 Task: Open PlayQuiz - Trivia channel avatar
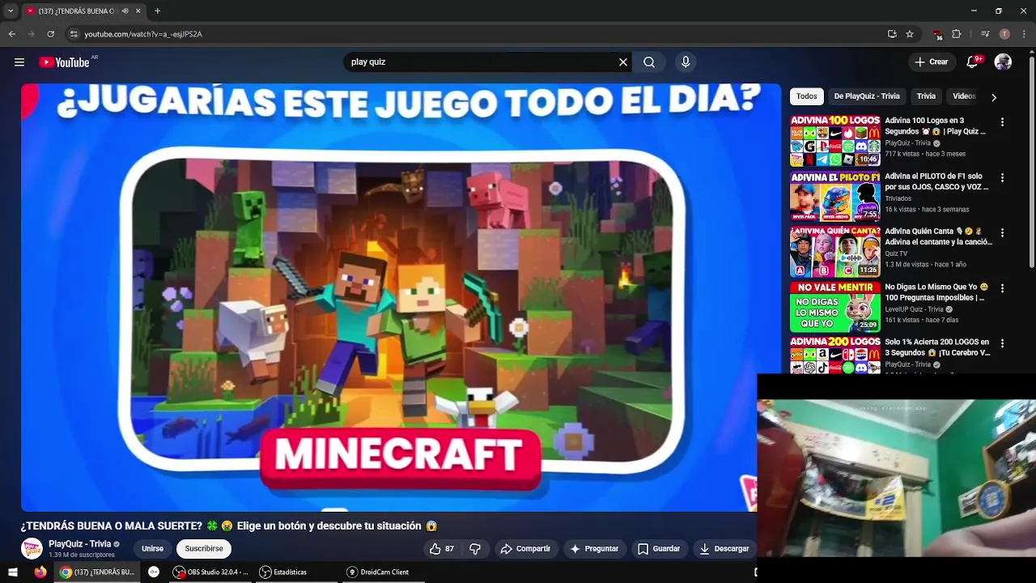point(32,549)
